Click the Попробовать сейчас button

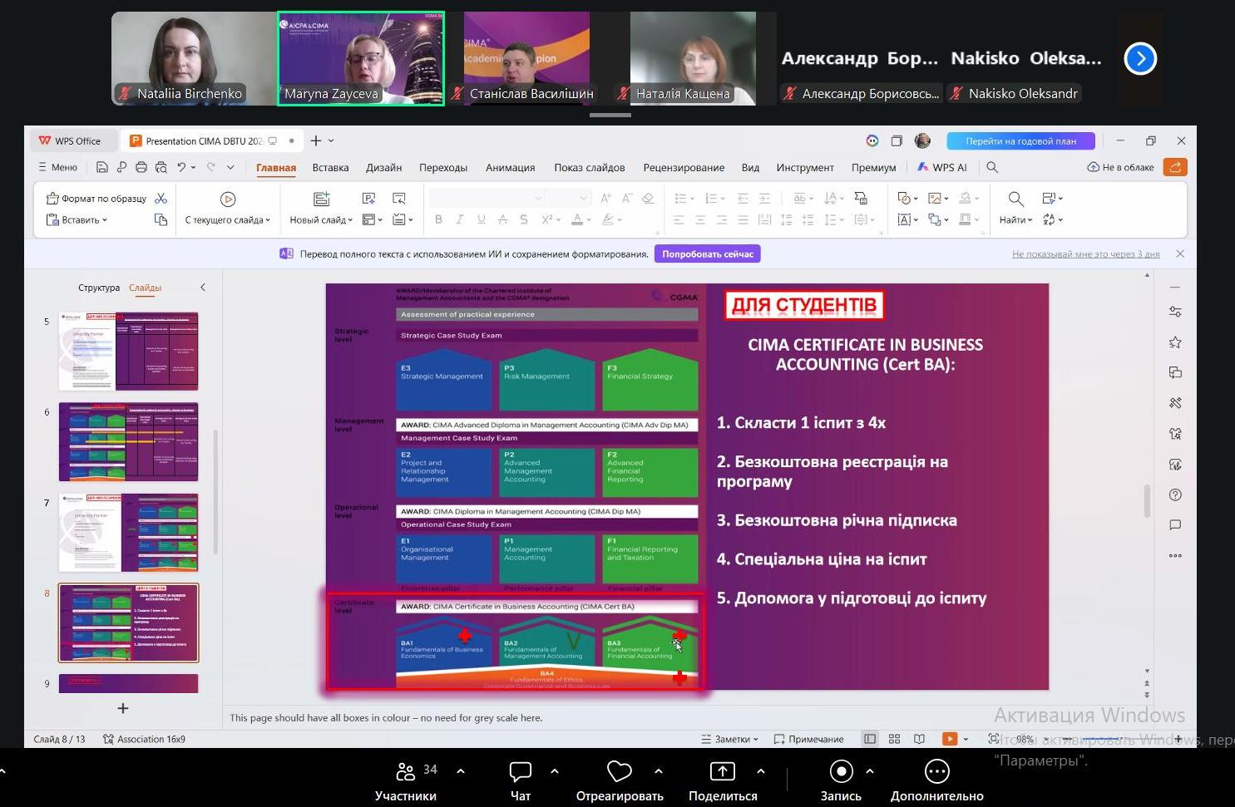pos(707,254)
